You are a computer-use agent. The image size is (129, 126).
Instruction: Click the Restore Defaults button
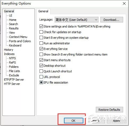(x=109, y=110)
